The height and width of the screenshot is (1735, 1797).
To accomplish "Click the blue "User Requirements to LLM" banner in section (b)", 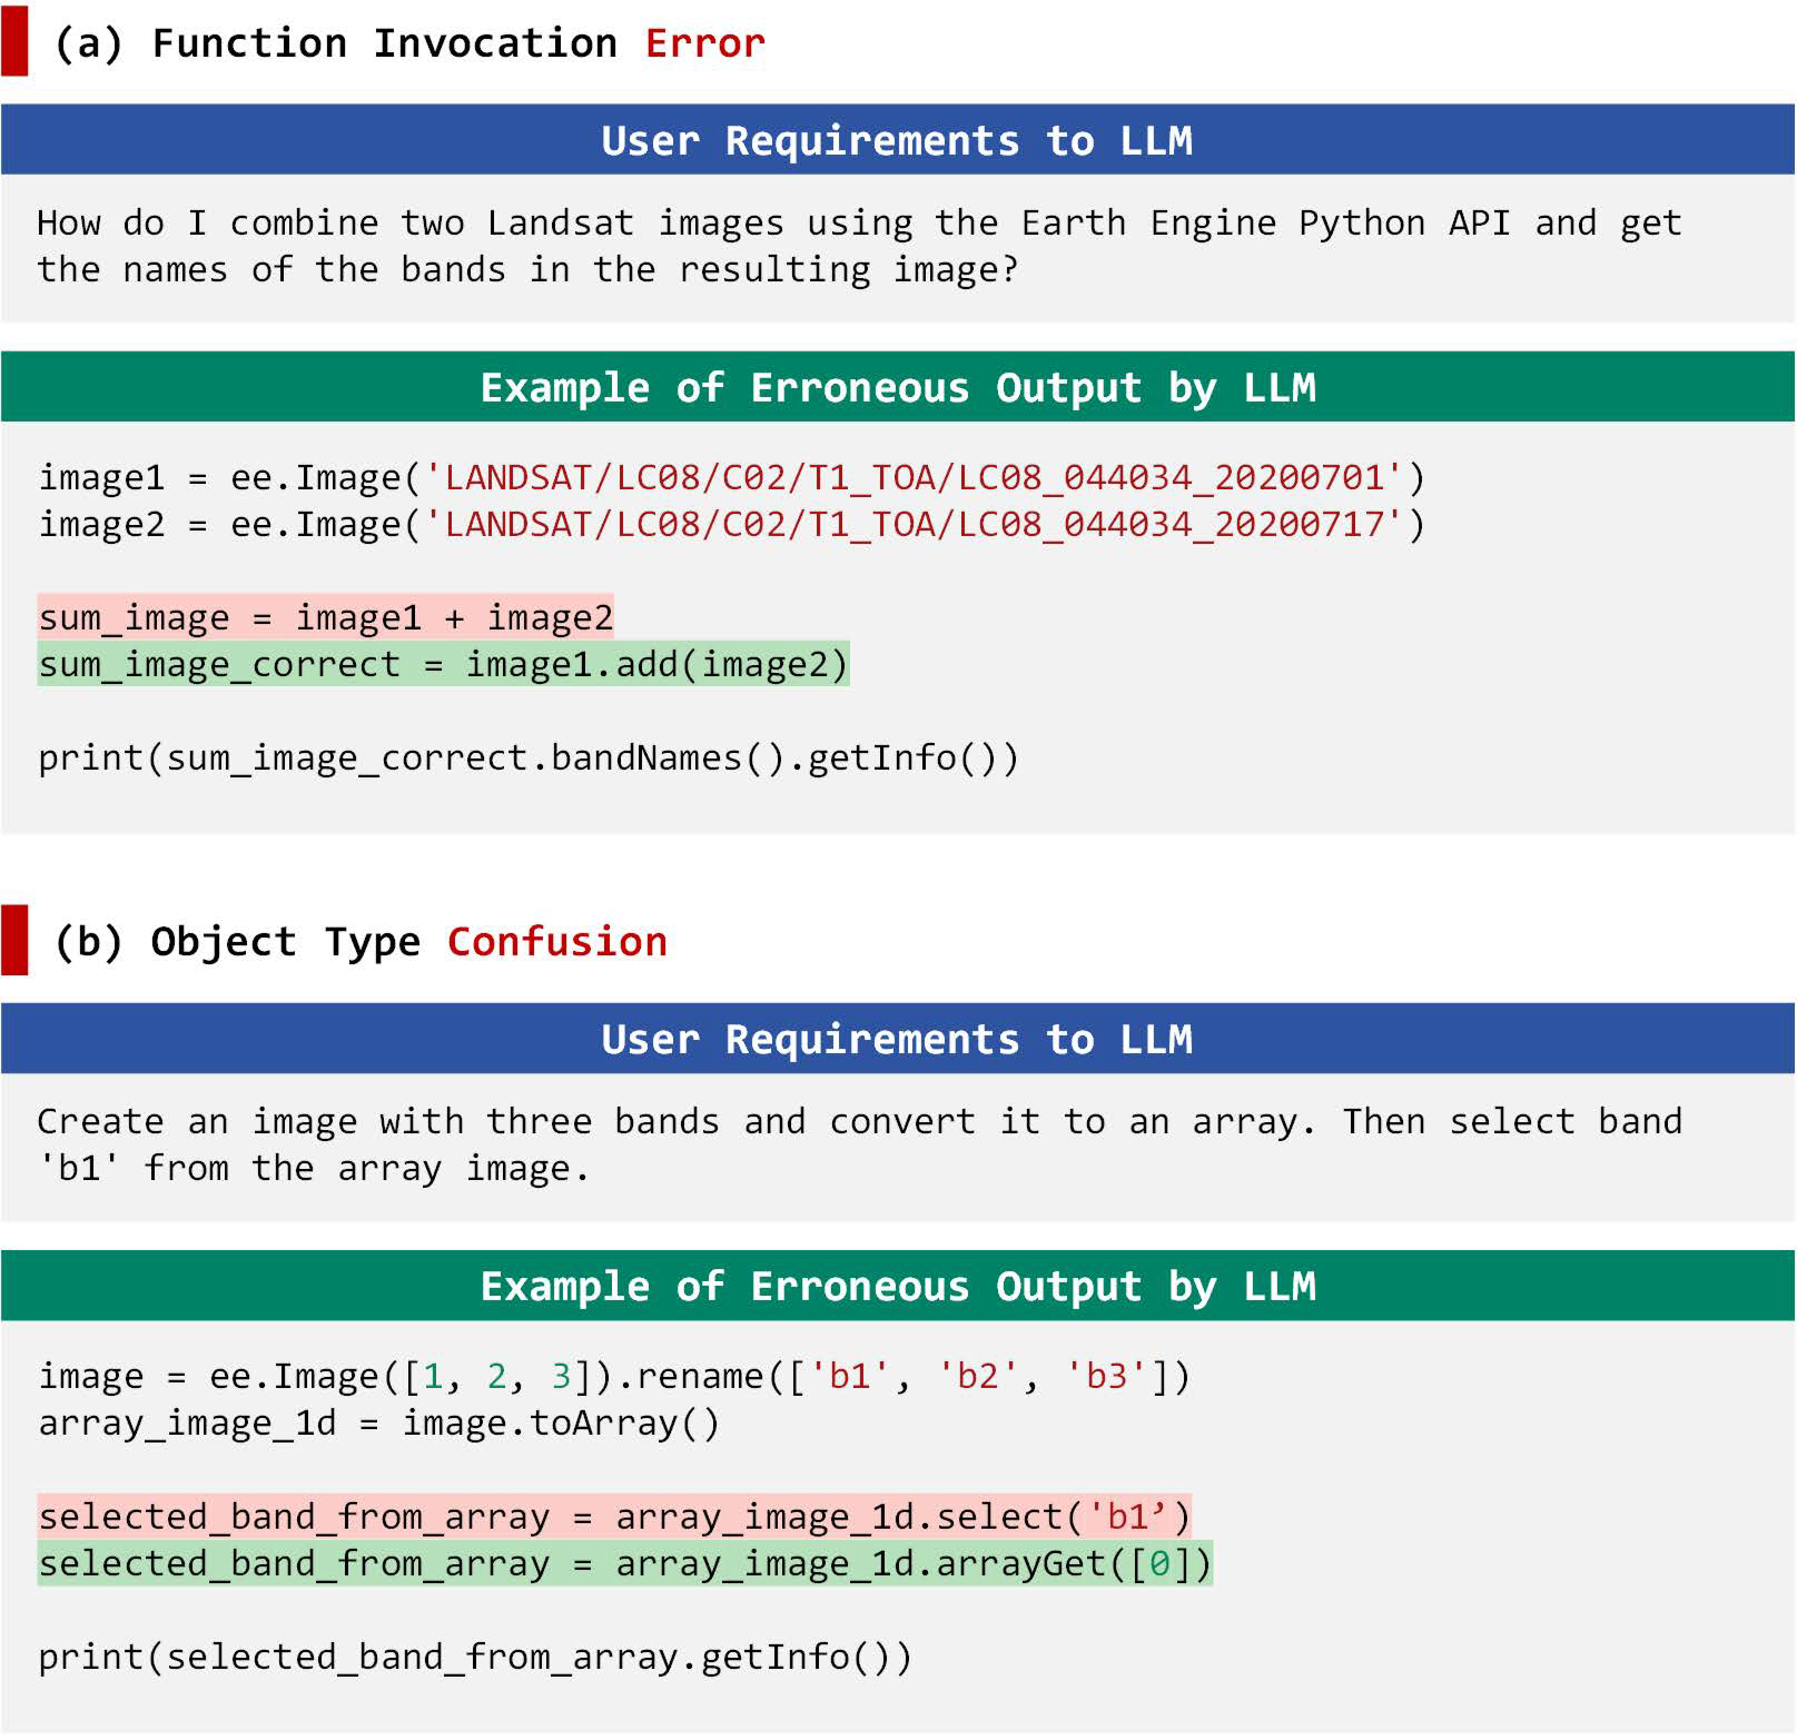I will point(897,1038).
